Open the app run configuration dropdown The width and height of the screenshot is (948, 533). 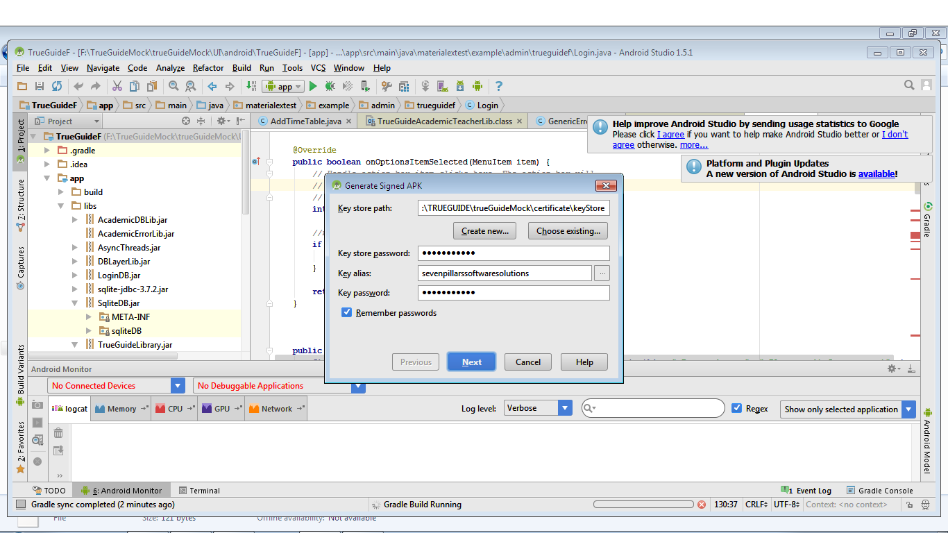click(x=285, y=87)
